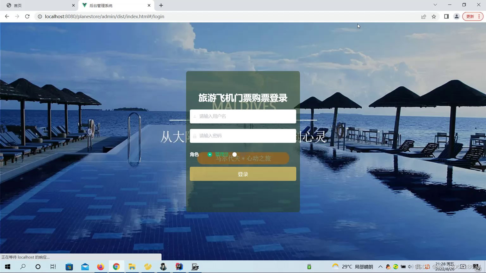Click the 登录 login button
This screenshot has width=486, height=273.
pos(243,174)
